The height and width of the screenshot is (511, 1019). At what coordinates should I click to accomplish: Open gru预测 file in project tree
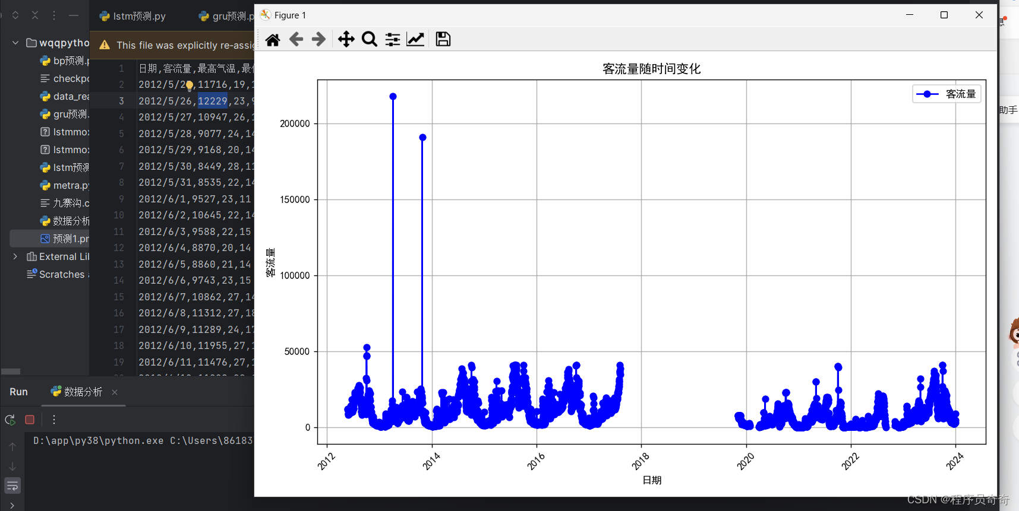point(65,114)
